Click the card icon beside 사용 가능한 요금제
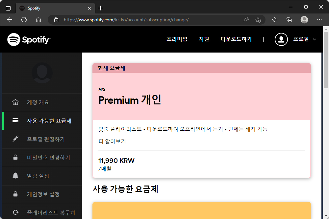 tap(15, 120)
